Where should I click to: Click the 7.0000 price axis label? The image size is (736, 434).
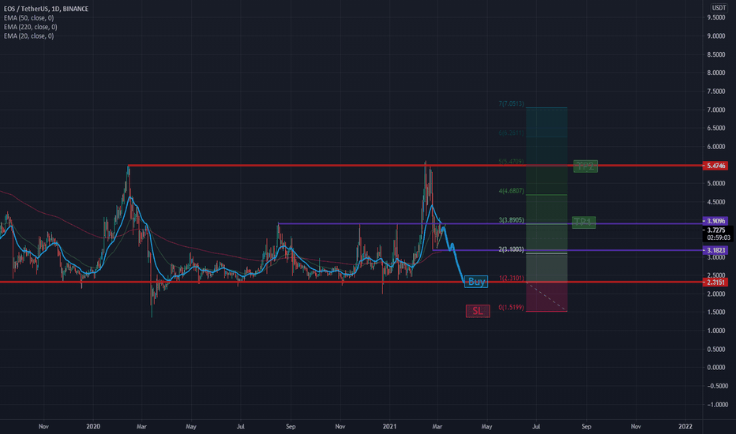[715, 110]
